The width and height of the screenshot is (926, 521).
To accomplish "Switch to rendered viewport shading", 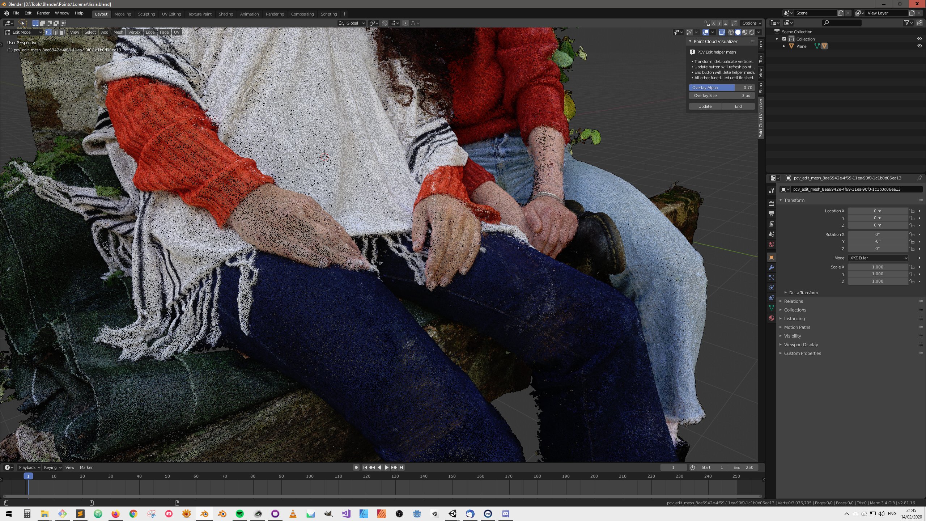I will click(x=752, y=32).
